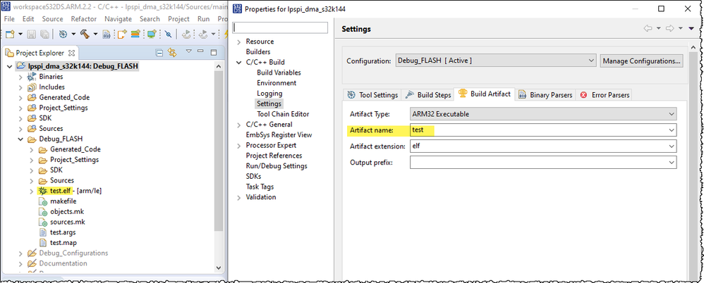Screen dimensions: 704x283
Task: Open the Build Steps tab
Action: (427, 95)
